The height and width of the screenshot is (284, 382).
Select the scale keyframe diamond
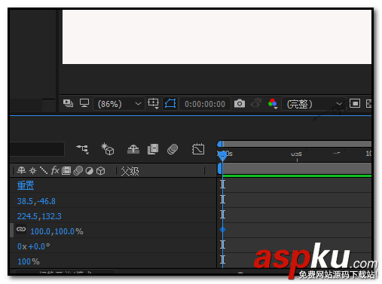(222, 230)
